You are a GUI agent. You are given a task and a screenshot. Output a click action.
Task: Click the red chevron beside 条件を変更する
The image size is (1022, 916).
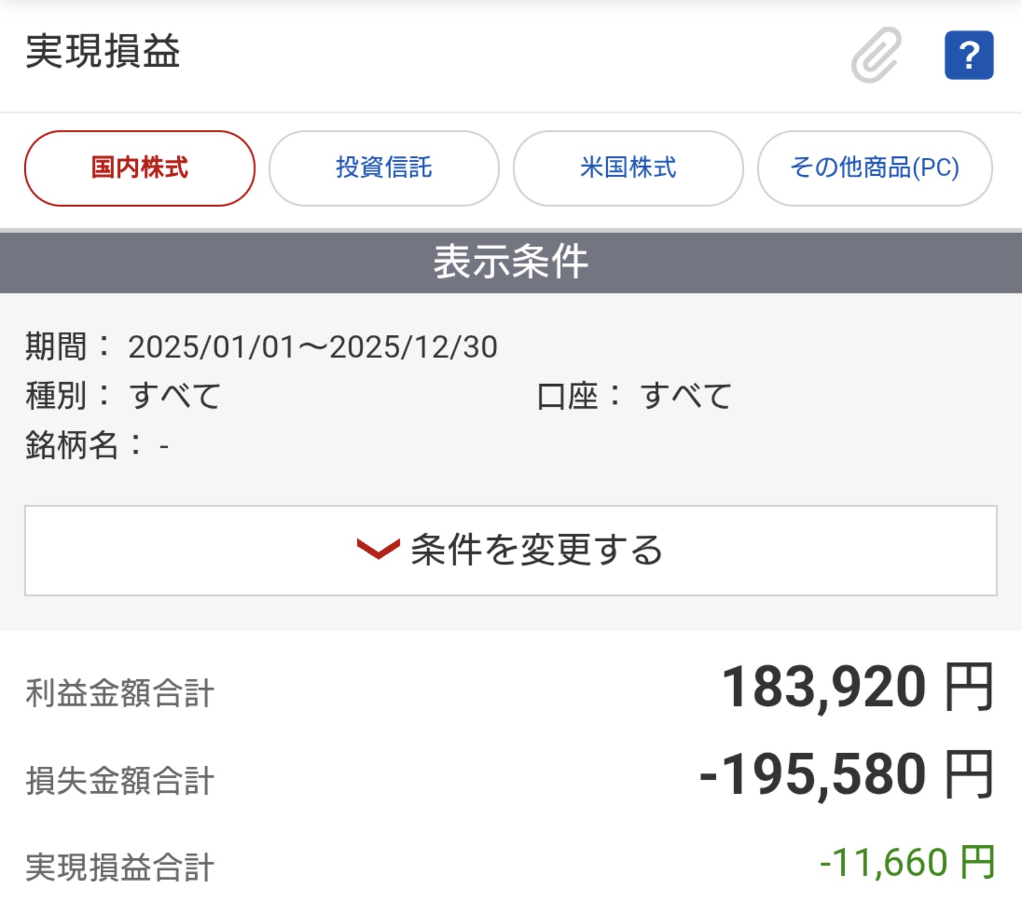(x=377, y=549)
